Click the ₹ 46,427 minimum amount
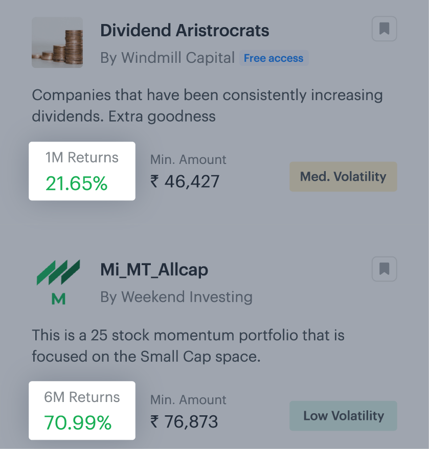This screenshot has width=429, height=449. point(185,181)
